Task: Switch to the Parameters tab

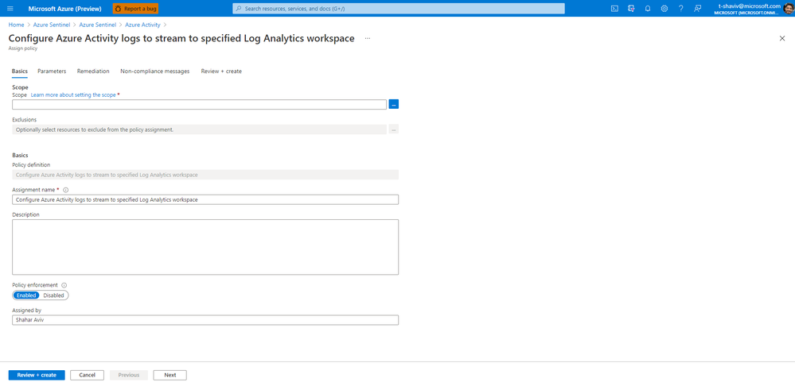Action: [x=52, y=71]
